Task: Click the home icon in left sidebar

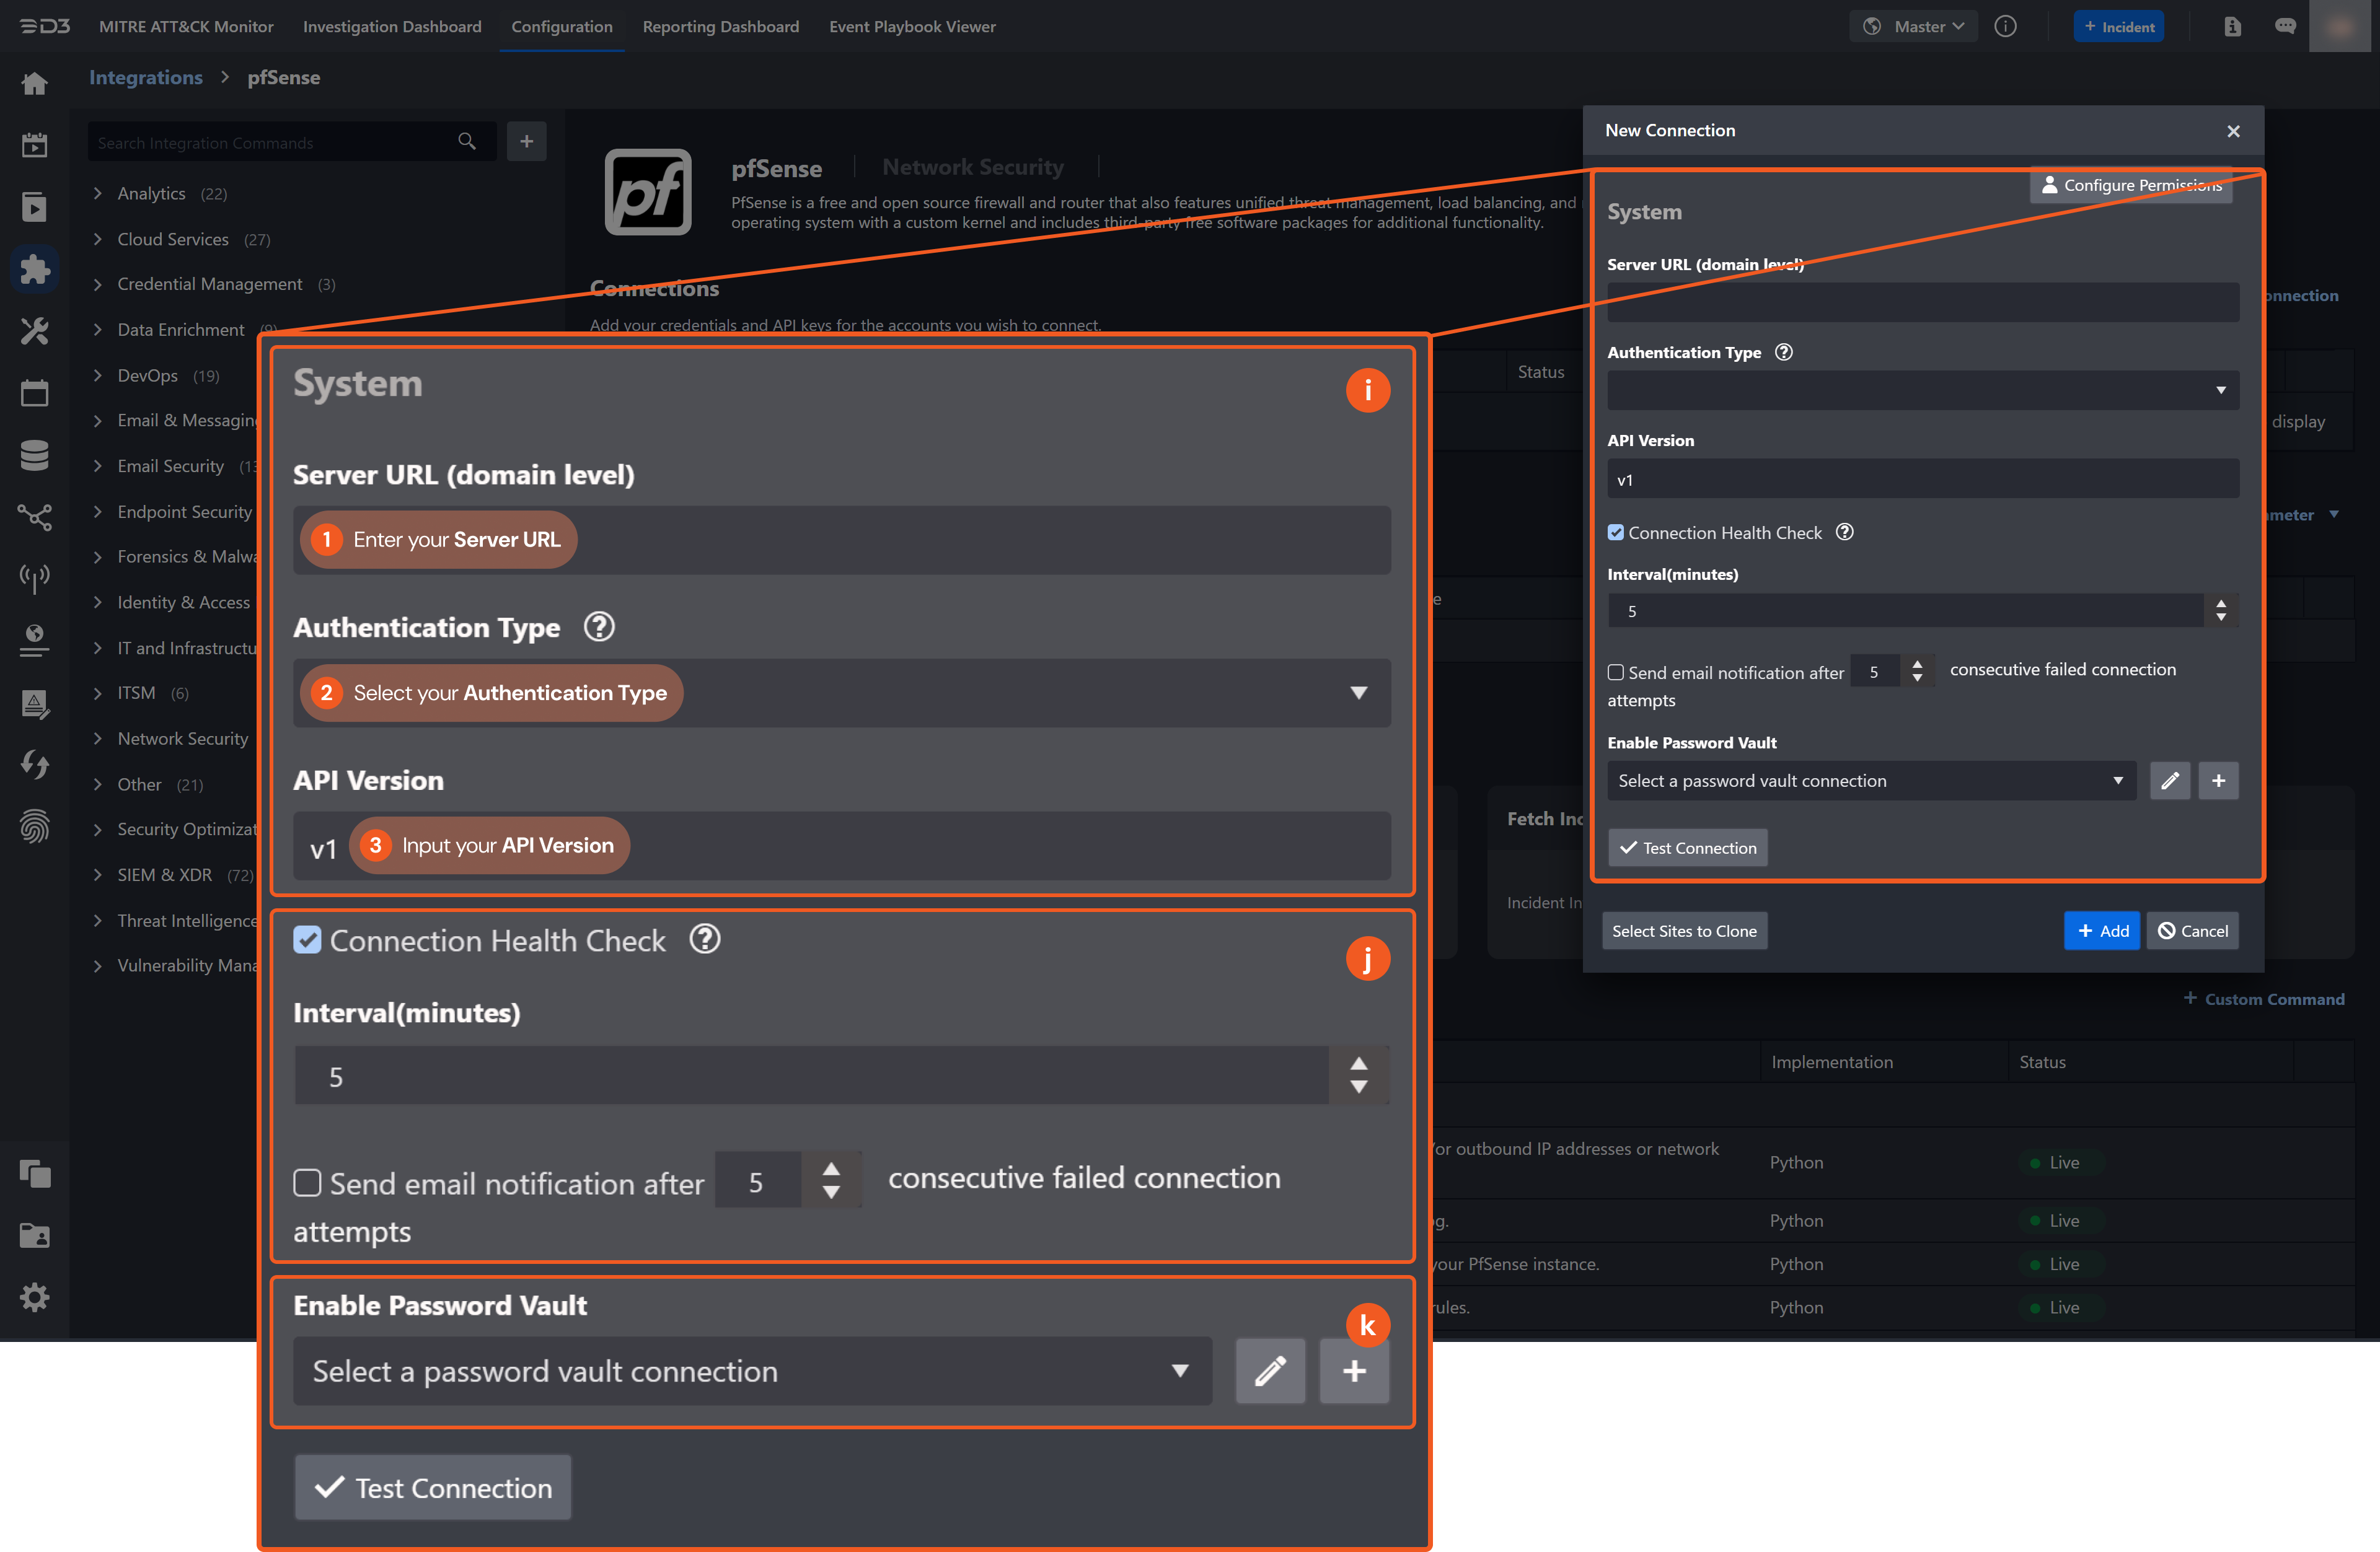Action: point(34,84)
